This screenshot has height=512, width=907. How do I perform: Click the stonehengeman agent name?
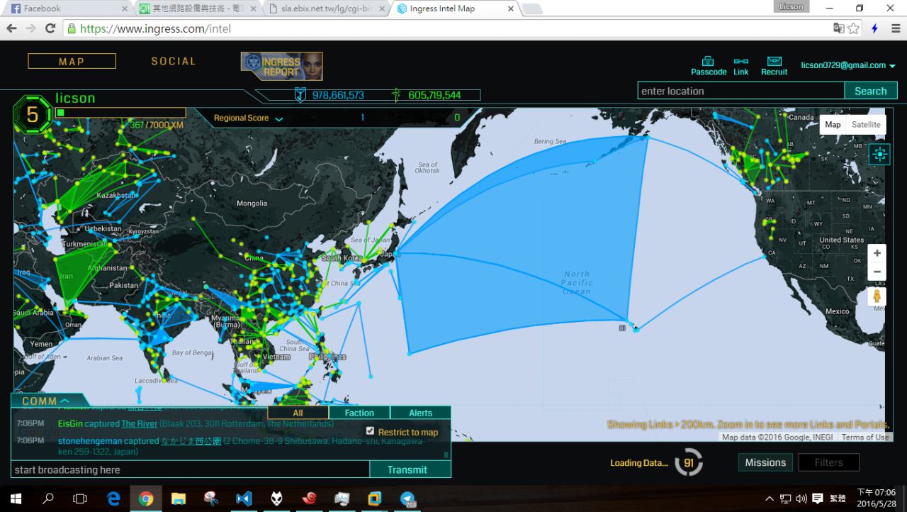[90, 441]
